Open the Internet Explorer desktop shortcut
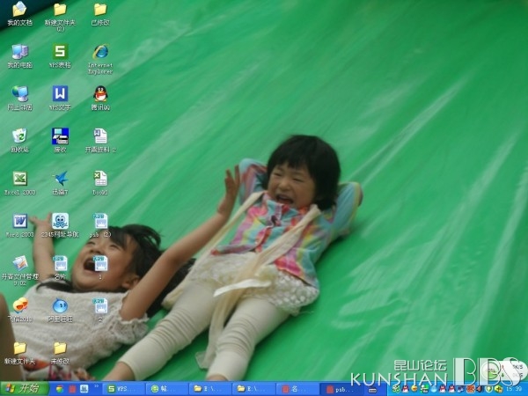 click(100, 59)
